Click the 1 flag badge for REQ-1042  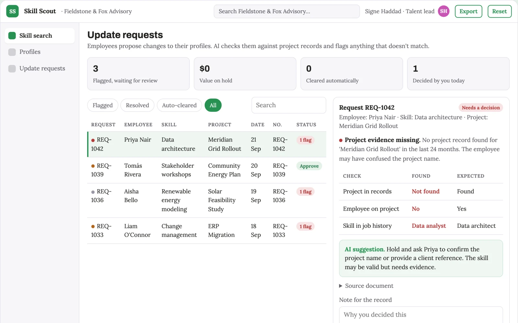pyautogui.click(x=305, y=140)
